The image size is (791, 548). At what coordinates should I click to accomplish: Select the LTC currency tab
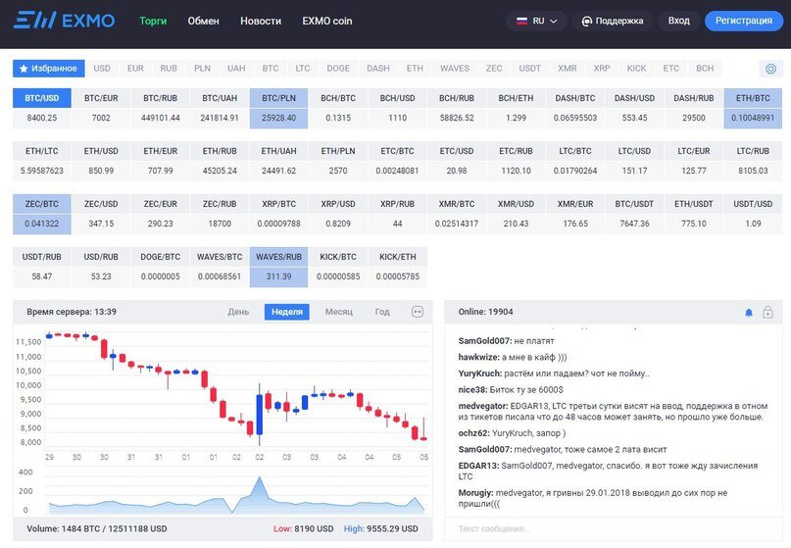tap(303, 69)
